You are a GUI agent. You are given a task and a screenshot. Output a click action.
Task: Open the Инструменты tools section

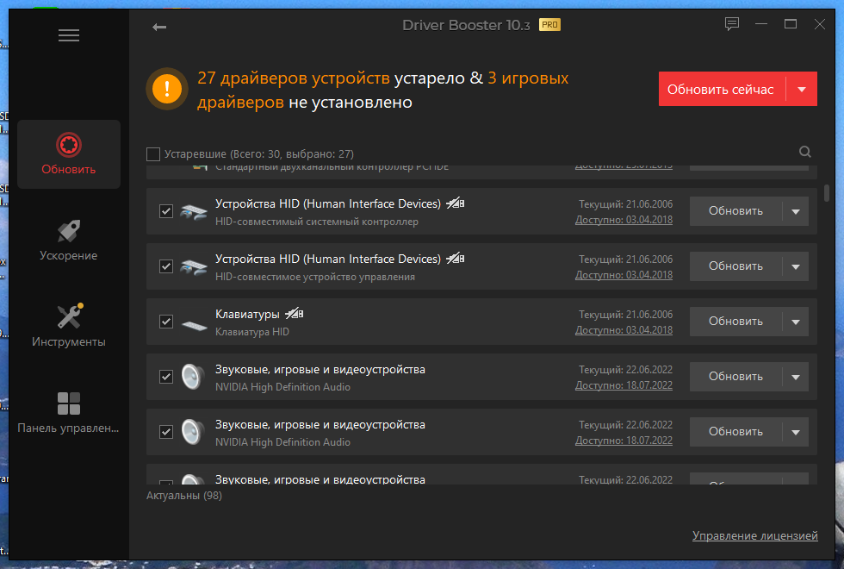69,326
